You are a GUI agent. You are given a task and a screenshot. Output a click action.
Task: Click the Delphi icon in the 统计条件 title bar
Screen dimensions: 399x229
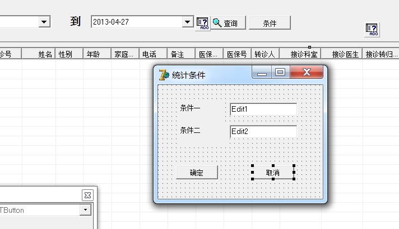pos(164,75)
